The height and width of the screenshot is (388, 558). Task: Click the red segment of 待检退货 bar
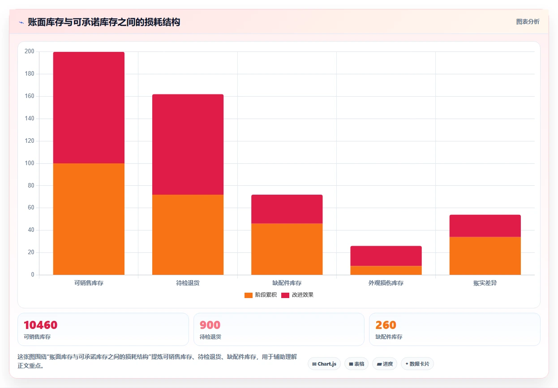[188, 144]
